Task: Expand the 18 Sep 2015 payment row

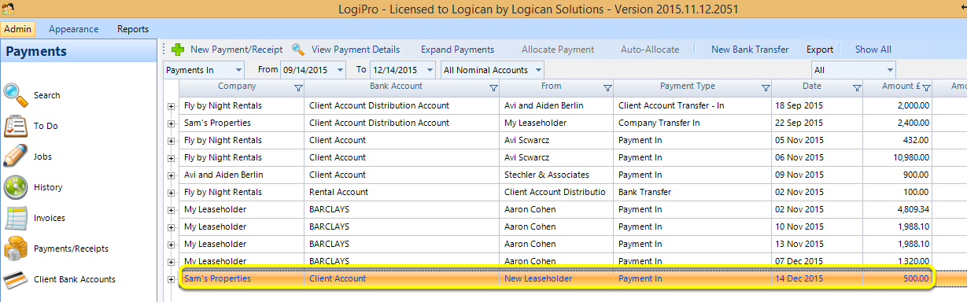Action: [x=171, y=105]
